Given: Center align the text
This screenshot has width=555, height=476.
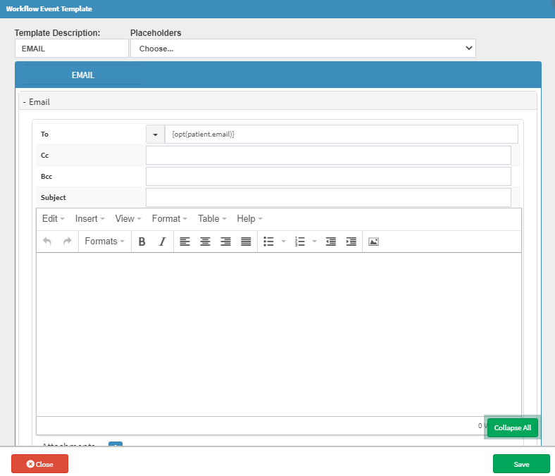Looking at the screenshot, I should [x=205, y=242].
